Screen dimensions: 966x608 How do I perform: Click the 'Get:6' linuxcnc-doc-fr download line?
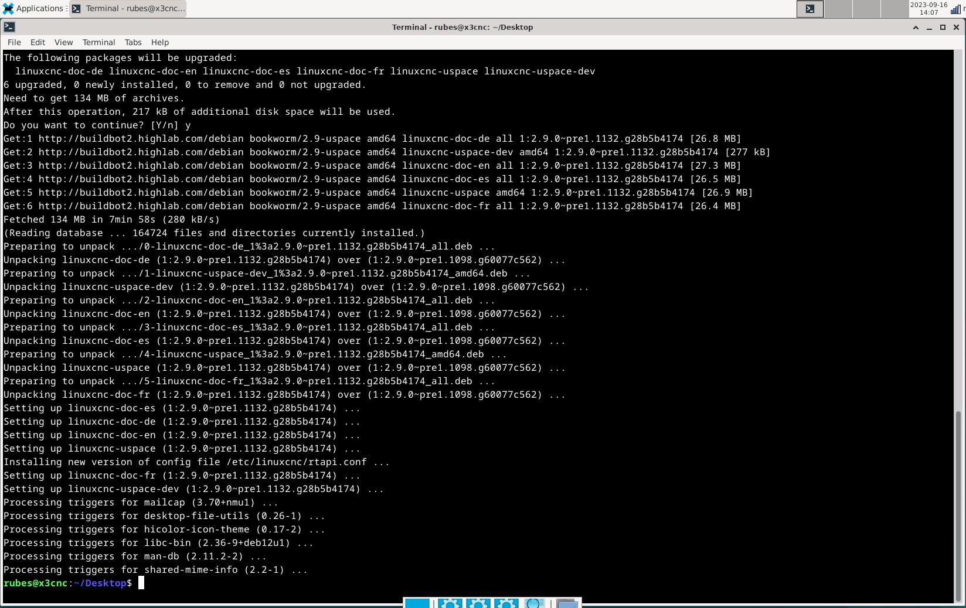pos(373,206)
